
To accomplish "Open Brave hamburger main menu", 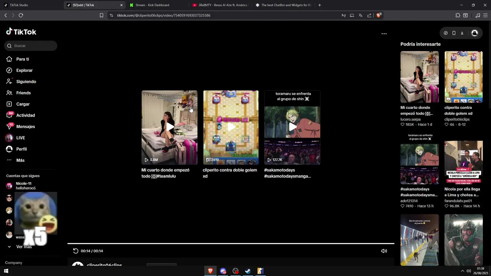I will pyautogui.click(x=486, y=15).
